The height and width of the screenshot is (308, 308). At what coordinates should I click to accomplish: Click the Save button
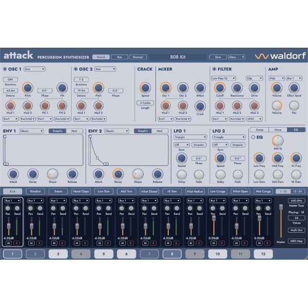218,57
